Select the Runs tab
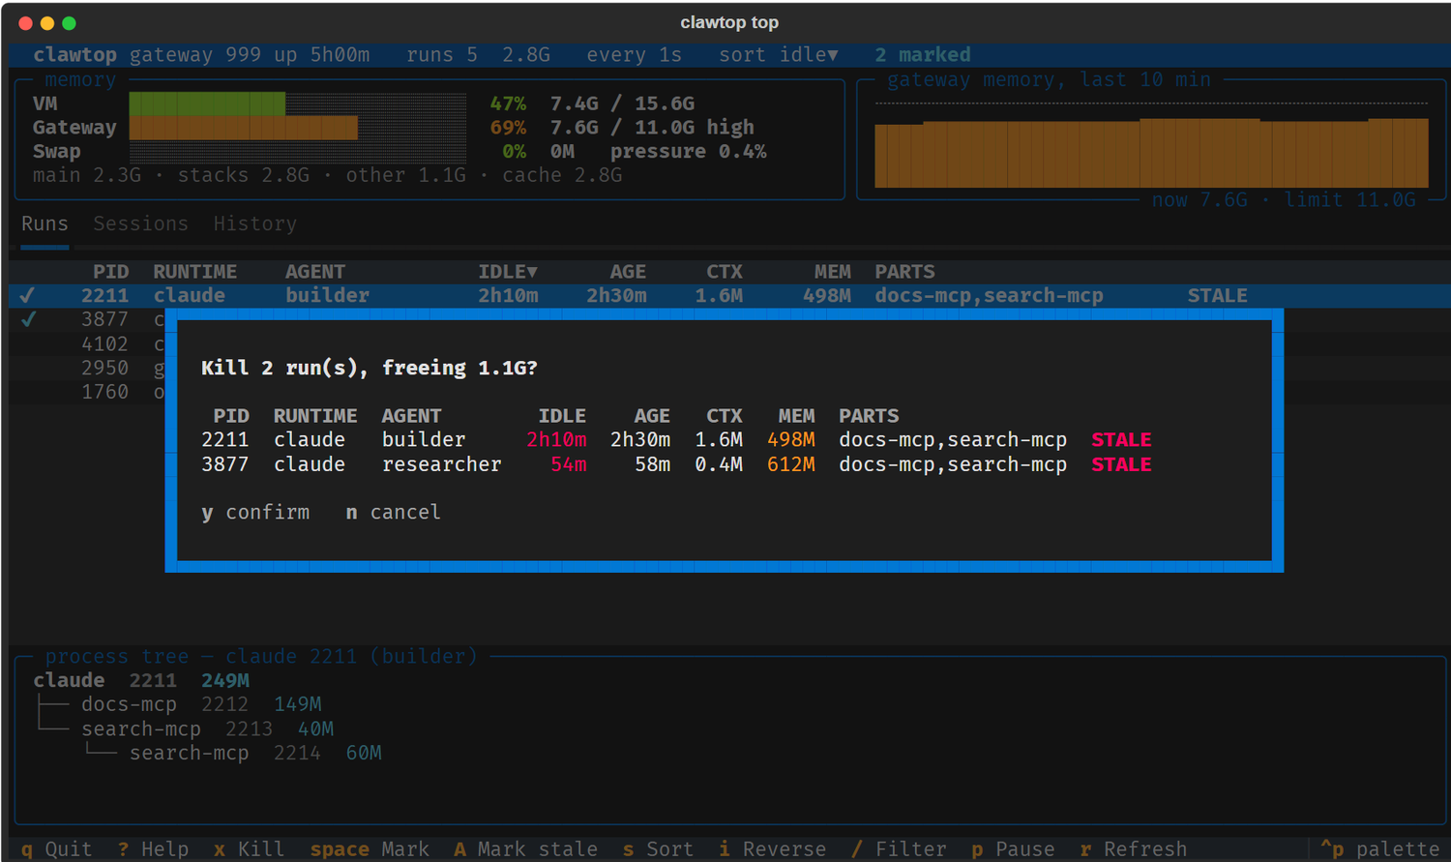 click(x=44, y=223)
